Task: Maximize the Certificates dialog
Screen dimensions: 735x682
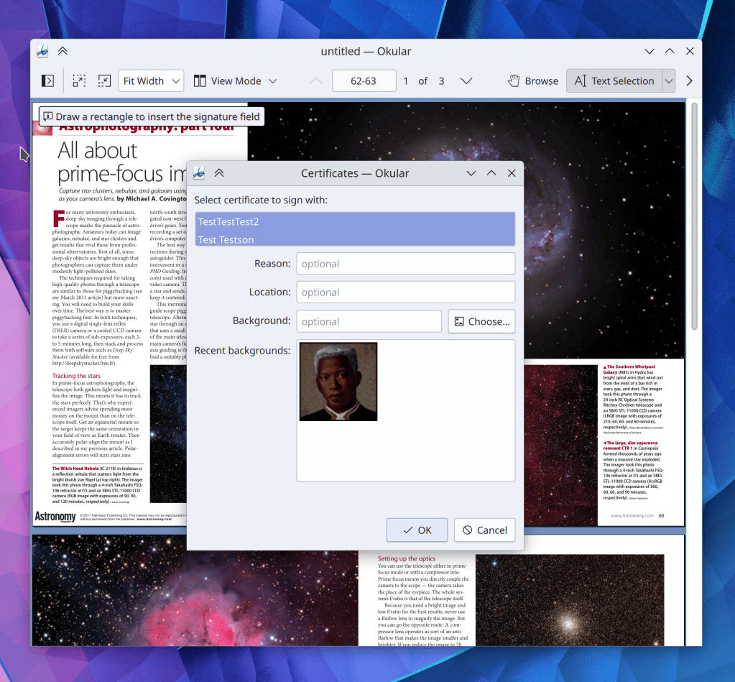Action: click(491, 173)
